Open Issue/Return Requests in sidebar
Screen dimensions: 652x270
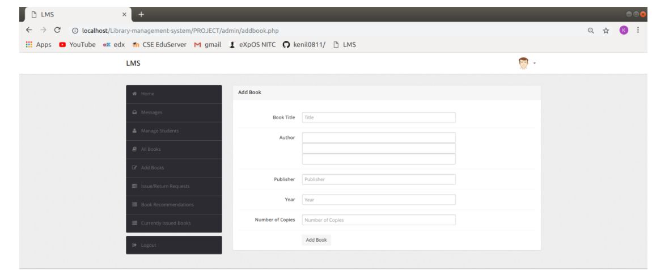coord(174,186)
